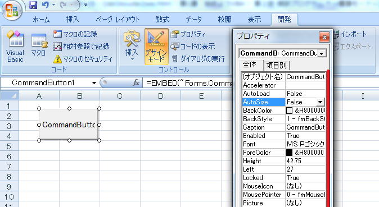Screen dimensions: 379x207
Task: Click ダイアログの実行 icon
Action: pos(175,59)
